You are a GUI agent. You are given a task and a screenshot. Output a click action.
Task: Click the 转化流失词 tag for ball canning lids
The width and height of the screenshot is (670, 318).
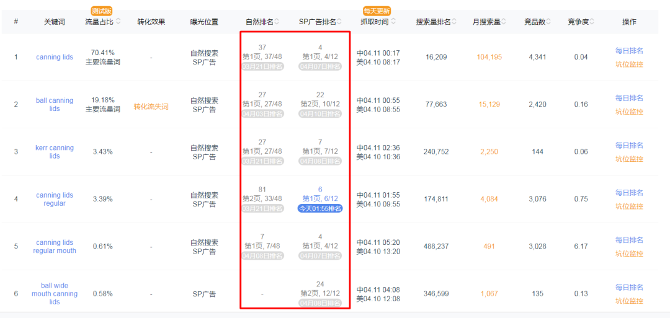tap(151, 107)
